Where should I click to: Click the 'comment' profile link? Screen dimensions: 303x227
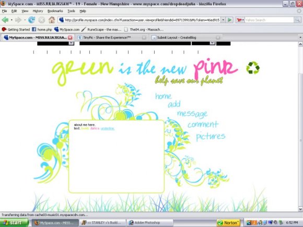point(203,124)
